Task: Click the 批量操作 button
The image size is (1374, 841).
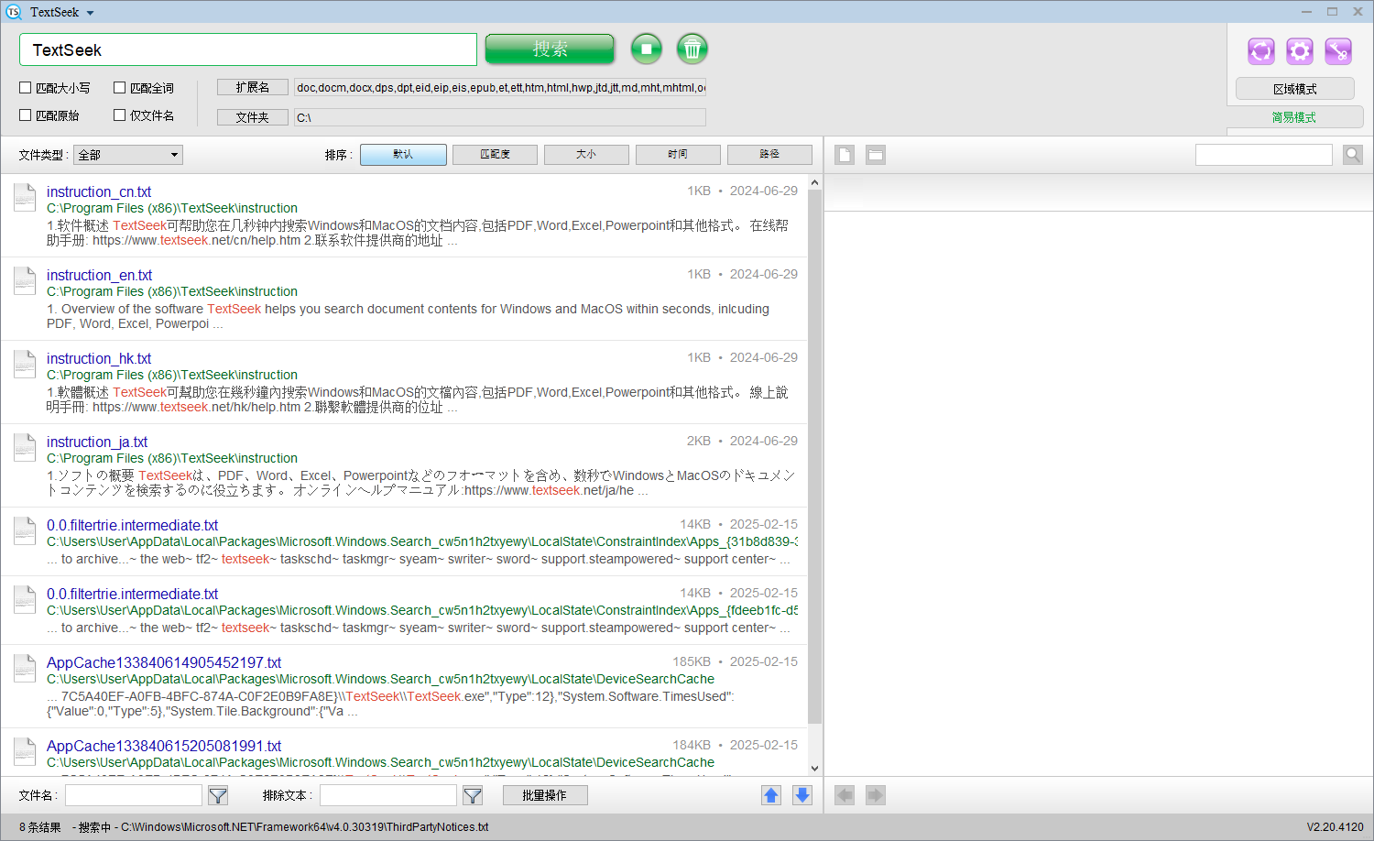Action: pyautogui.click(x=545, y=795)
